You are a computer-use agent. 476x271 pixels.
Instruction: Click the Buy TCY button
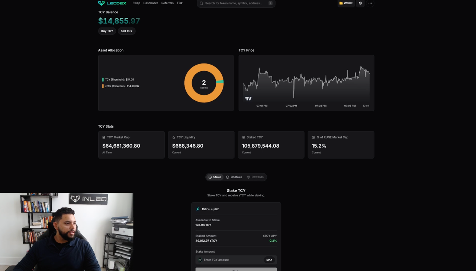click(107, 31)
